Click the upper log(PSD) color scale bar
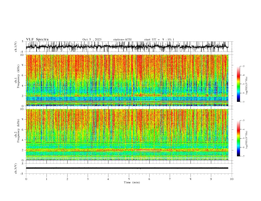 click(x=239, y=84)
